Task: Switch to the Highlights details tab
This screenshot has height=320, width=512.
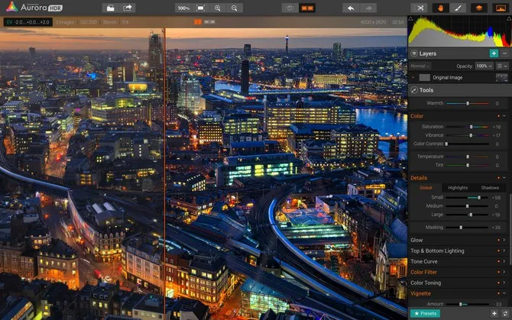Action: pyautogui.click(x=458, y=187)
